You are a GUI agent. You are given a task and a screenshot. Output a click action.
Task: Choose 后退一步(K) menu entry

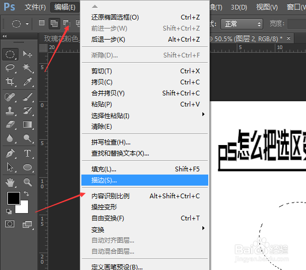pos(145,40)
